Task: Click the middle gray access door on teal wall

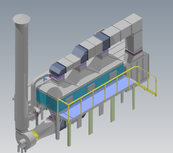Action: pos(91,88)
